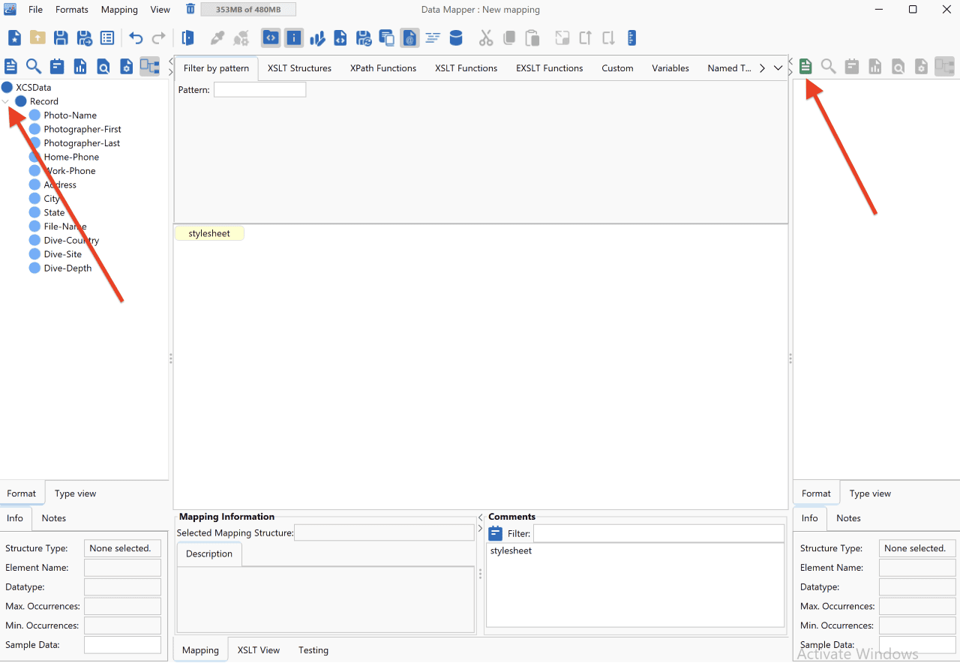Click the Pattern filter input field
Viewport: 960px width, 663px height.
(259, 90)
